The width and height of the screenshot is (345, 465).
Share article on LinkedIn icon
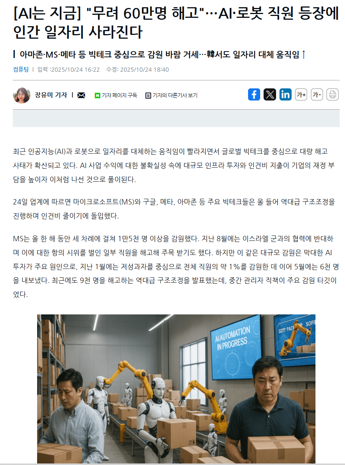(x=286, y=94)
